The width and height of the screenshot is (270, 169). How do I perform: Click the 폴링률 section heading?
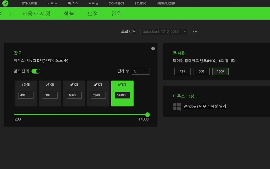[179, 53]
